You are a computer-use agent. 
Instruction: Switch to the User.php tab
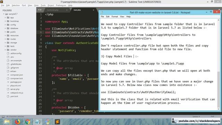pyautogui.click(x=77, y=10)
